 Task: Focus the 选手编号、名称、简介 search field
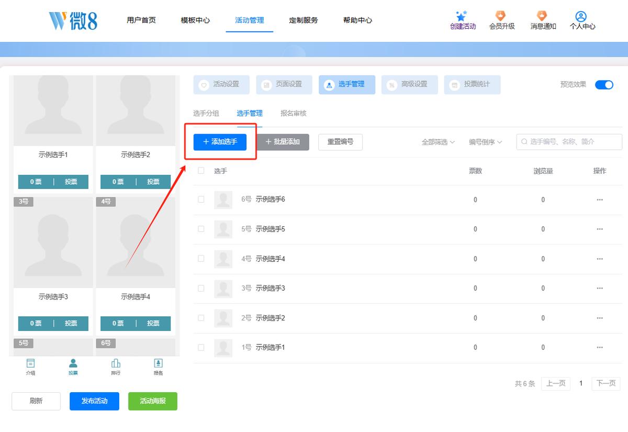click(569, 141)
